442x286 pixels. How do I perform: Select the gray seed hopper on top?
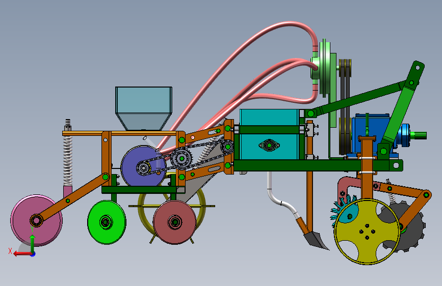click(143, 108)
